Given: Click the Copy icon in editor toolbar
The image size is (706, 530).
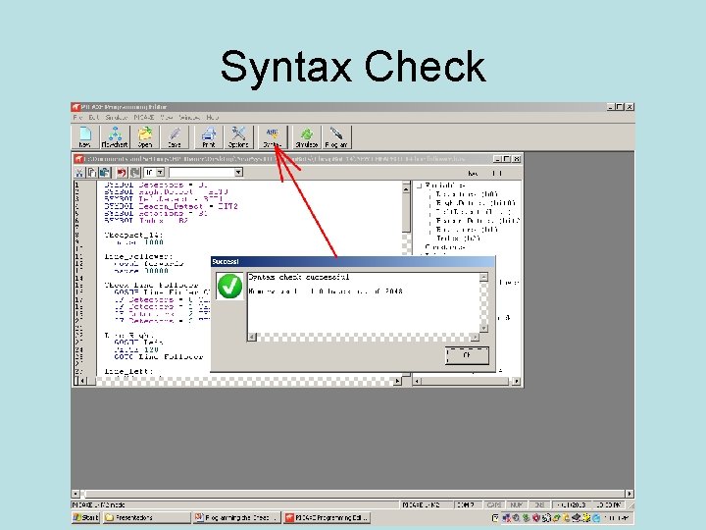Looking at the screenshot, I should [x=92, y=172].
